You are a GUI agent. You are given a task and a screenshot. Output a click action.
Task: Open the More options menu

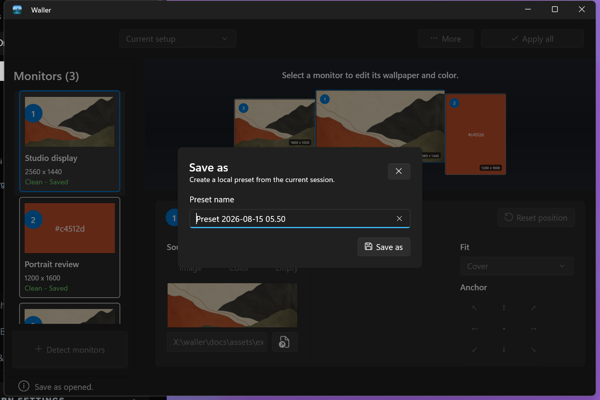coord(446,39)
